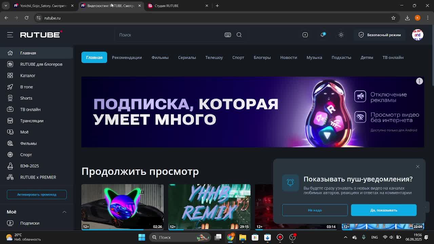Select the ТВ онлайн category tab
Image resolution: width=434 pixels, height=244 pixels.
[x=393, y=57]
